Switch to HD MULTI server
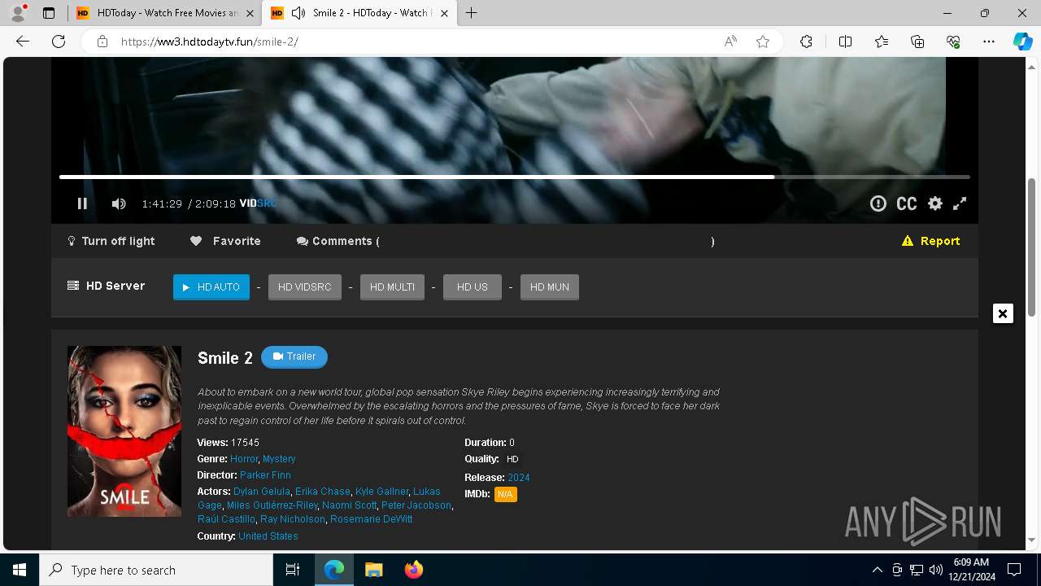The width and height of the screenshot is (1041, 586). [392, 287]
